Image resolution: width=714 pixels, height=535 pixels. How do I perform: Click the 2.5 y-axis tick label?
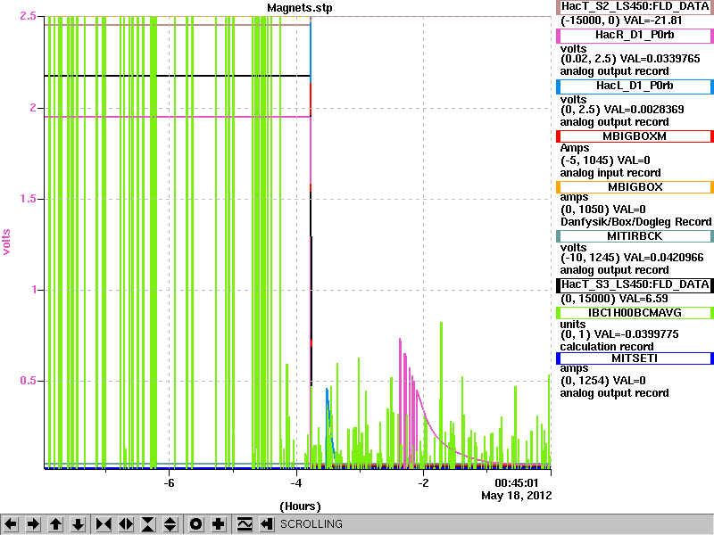tap(28, 16)
